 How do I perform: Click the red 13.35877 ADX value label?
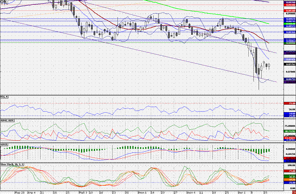[290, 138]
